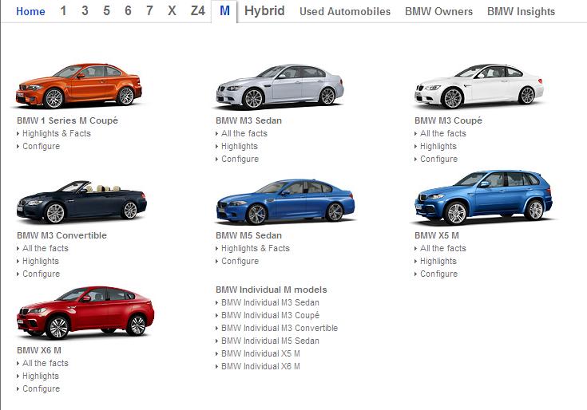The image size is (587, 410).
Task: Go to the Home tab
Action: click(30, 12)
